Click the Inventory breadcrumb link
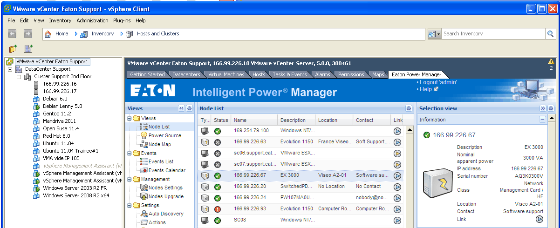The image size is (560, 228). tap(102, 34)
